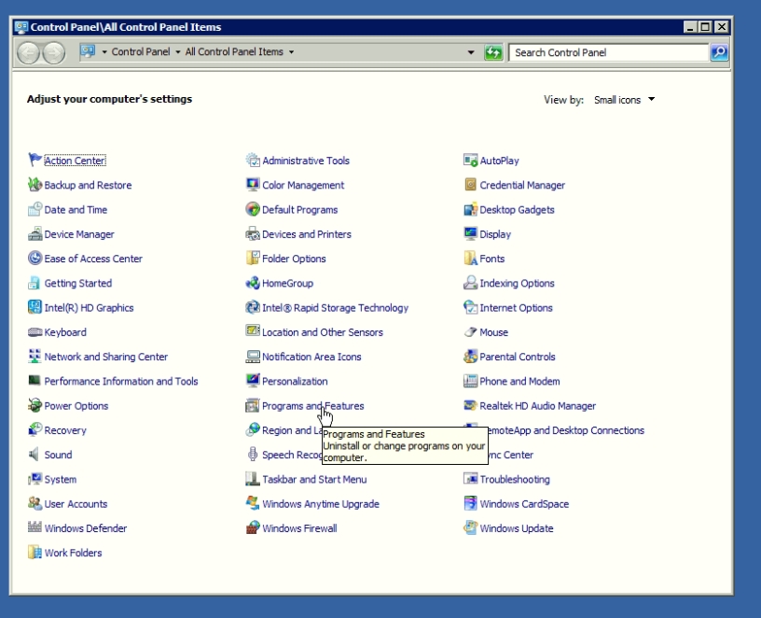Open the Mouse icon
The image size is (761, 618).
coord(470,331)
